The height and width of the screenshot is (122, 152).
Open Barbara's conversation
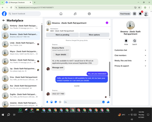pyautogui.click(x=20, y=61)
